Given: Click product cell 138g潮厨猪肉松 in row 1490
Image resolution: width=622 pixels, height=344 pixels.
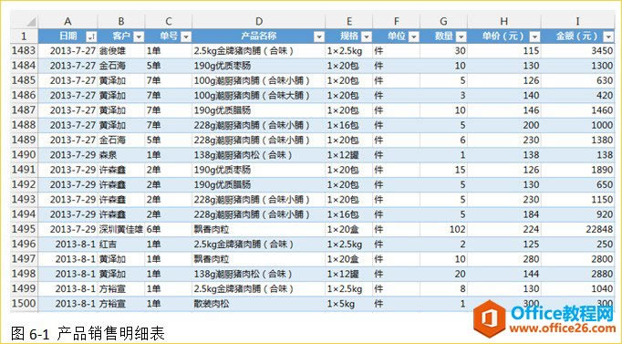Looking at the screenshot, I should point(259,155).
